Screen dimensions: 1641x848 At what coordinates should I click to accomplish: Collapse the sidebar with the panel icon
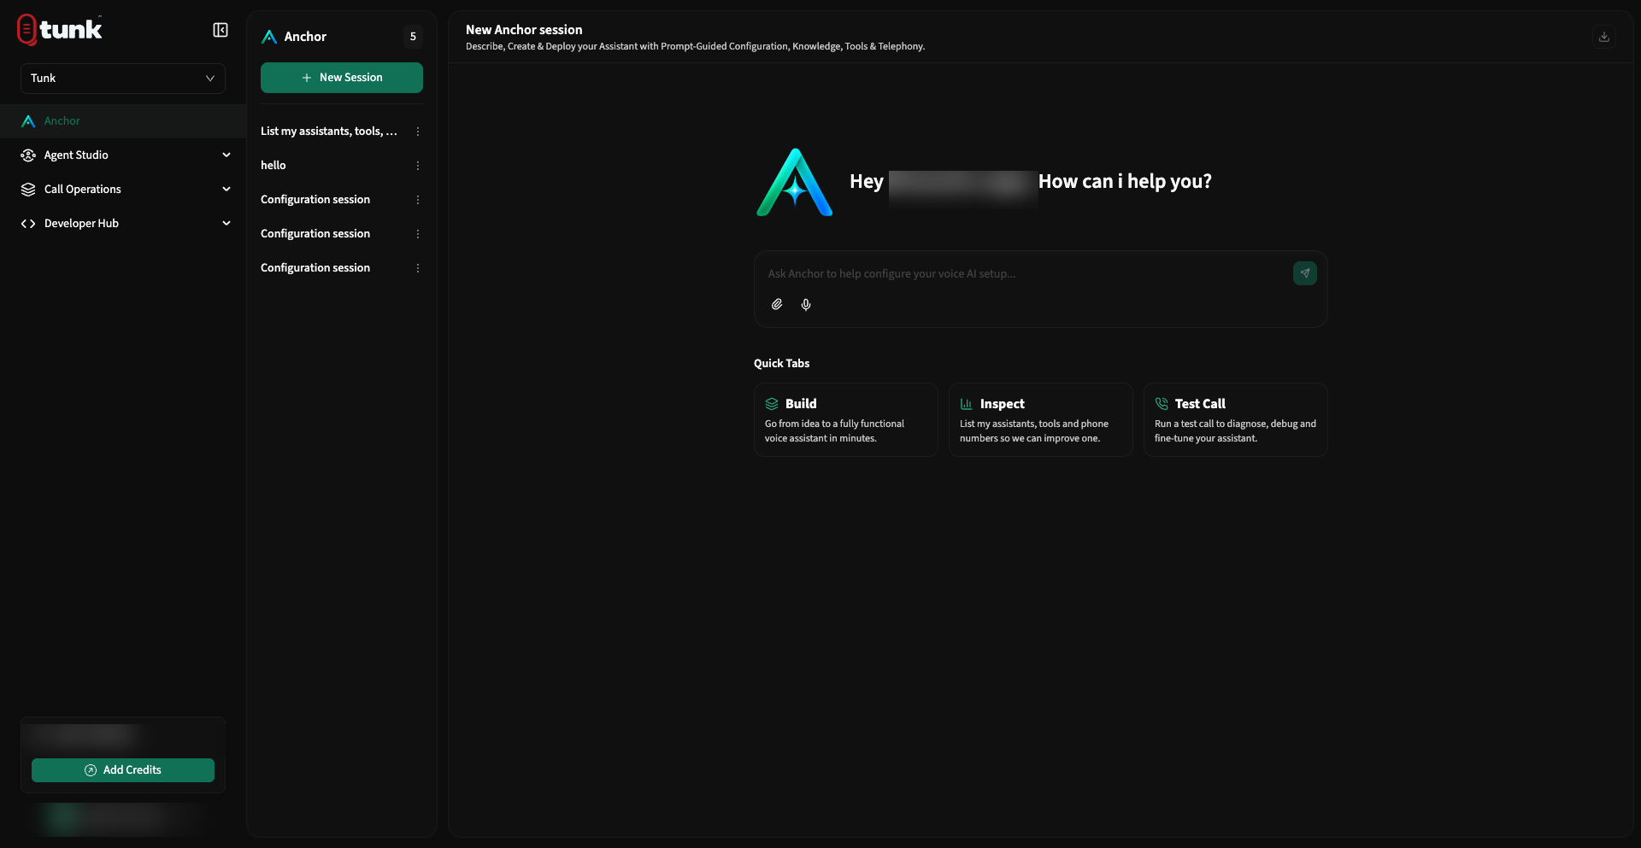[x=221, y=30]
